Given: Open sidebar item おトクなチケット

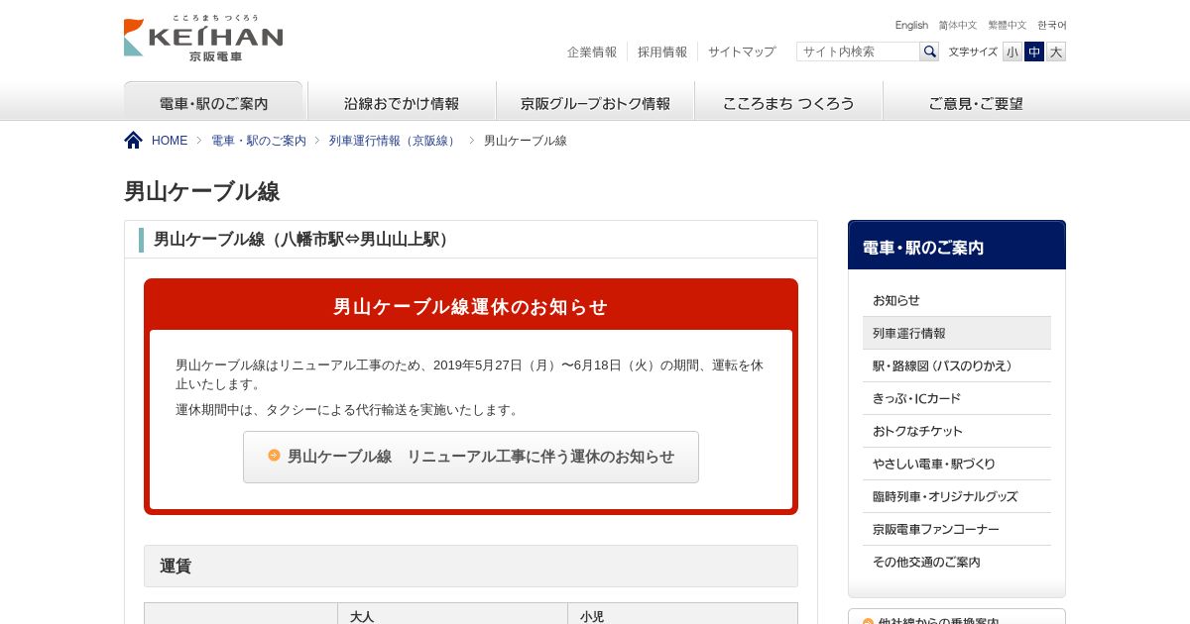Looking at the screenshot, I should click(957, 431).
